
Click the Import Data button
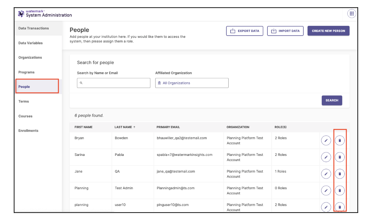pyautogui.click(x=285, y=31)
